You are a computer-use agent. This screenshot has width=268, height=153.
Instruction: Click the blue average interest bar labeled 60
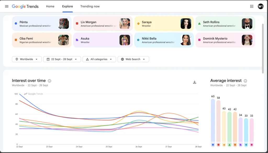tap(213, 120)
